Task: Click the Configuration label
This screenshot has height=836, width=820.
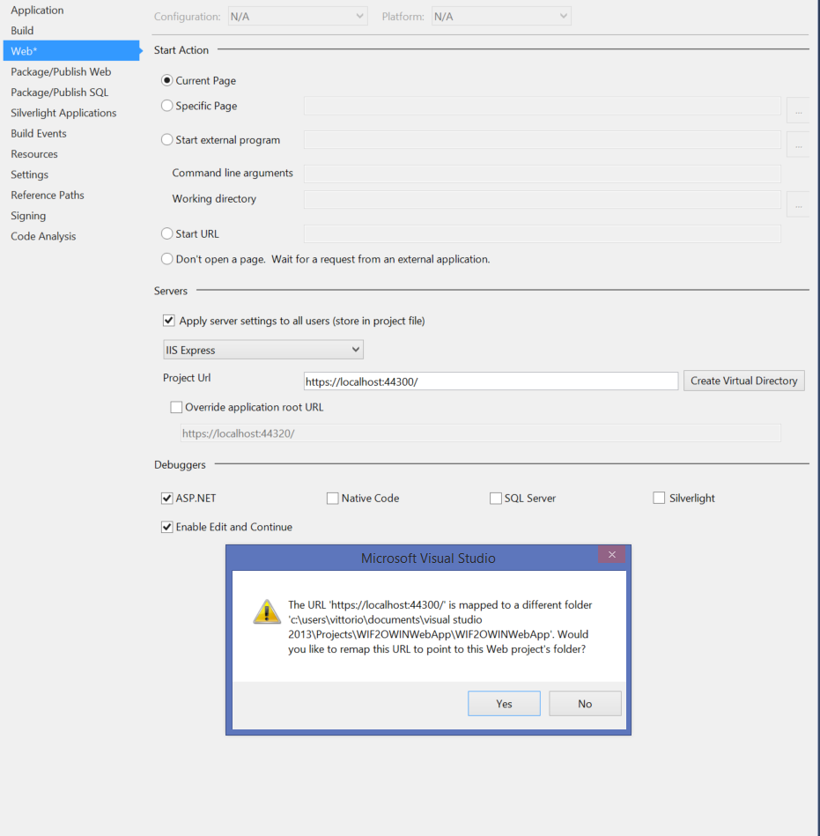Action: pyautogui.click(x=187, y=17)
